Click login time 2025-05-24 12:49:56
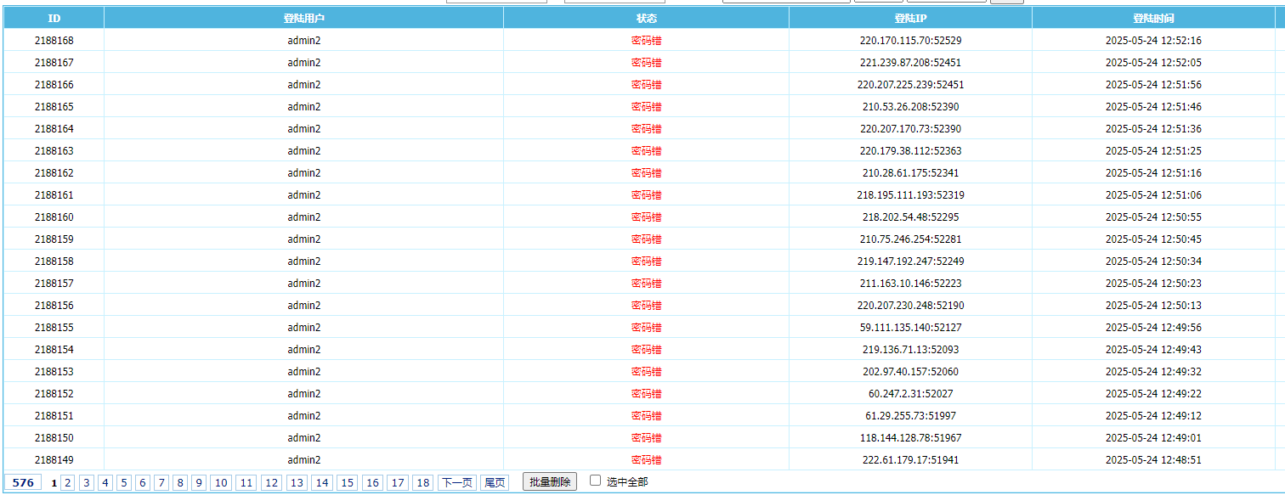The height and width of the screenshot is (495, 1285). click(x=1153, y=327)
